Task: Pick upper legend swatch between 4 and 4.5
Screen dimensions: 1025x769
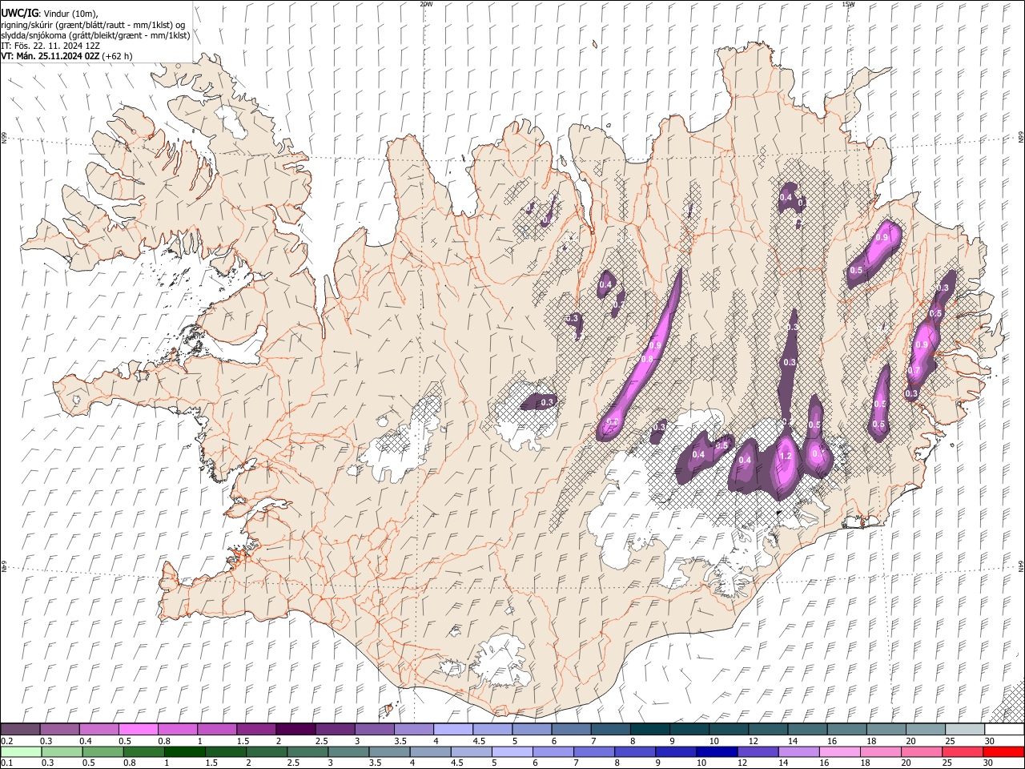Action: pyautogui.click(x=452, y=729)
